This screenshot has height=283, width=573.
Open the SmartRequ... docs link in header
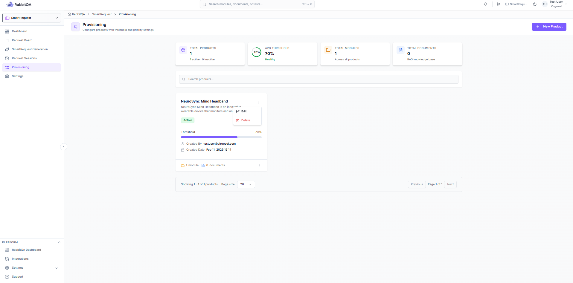516,4
